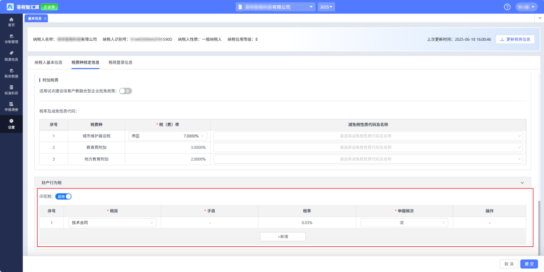Open the 技术合同 税目 dropdown
Viewport: 544px width, 272px height.
click(112, 223)
